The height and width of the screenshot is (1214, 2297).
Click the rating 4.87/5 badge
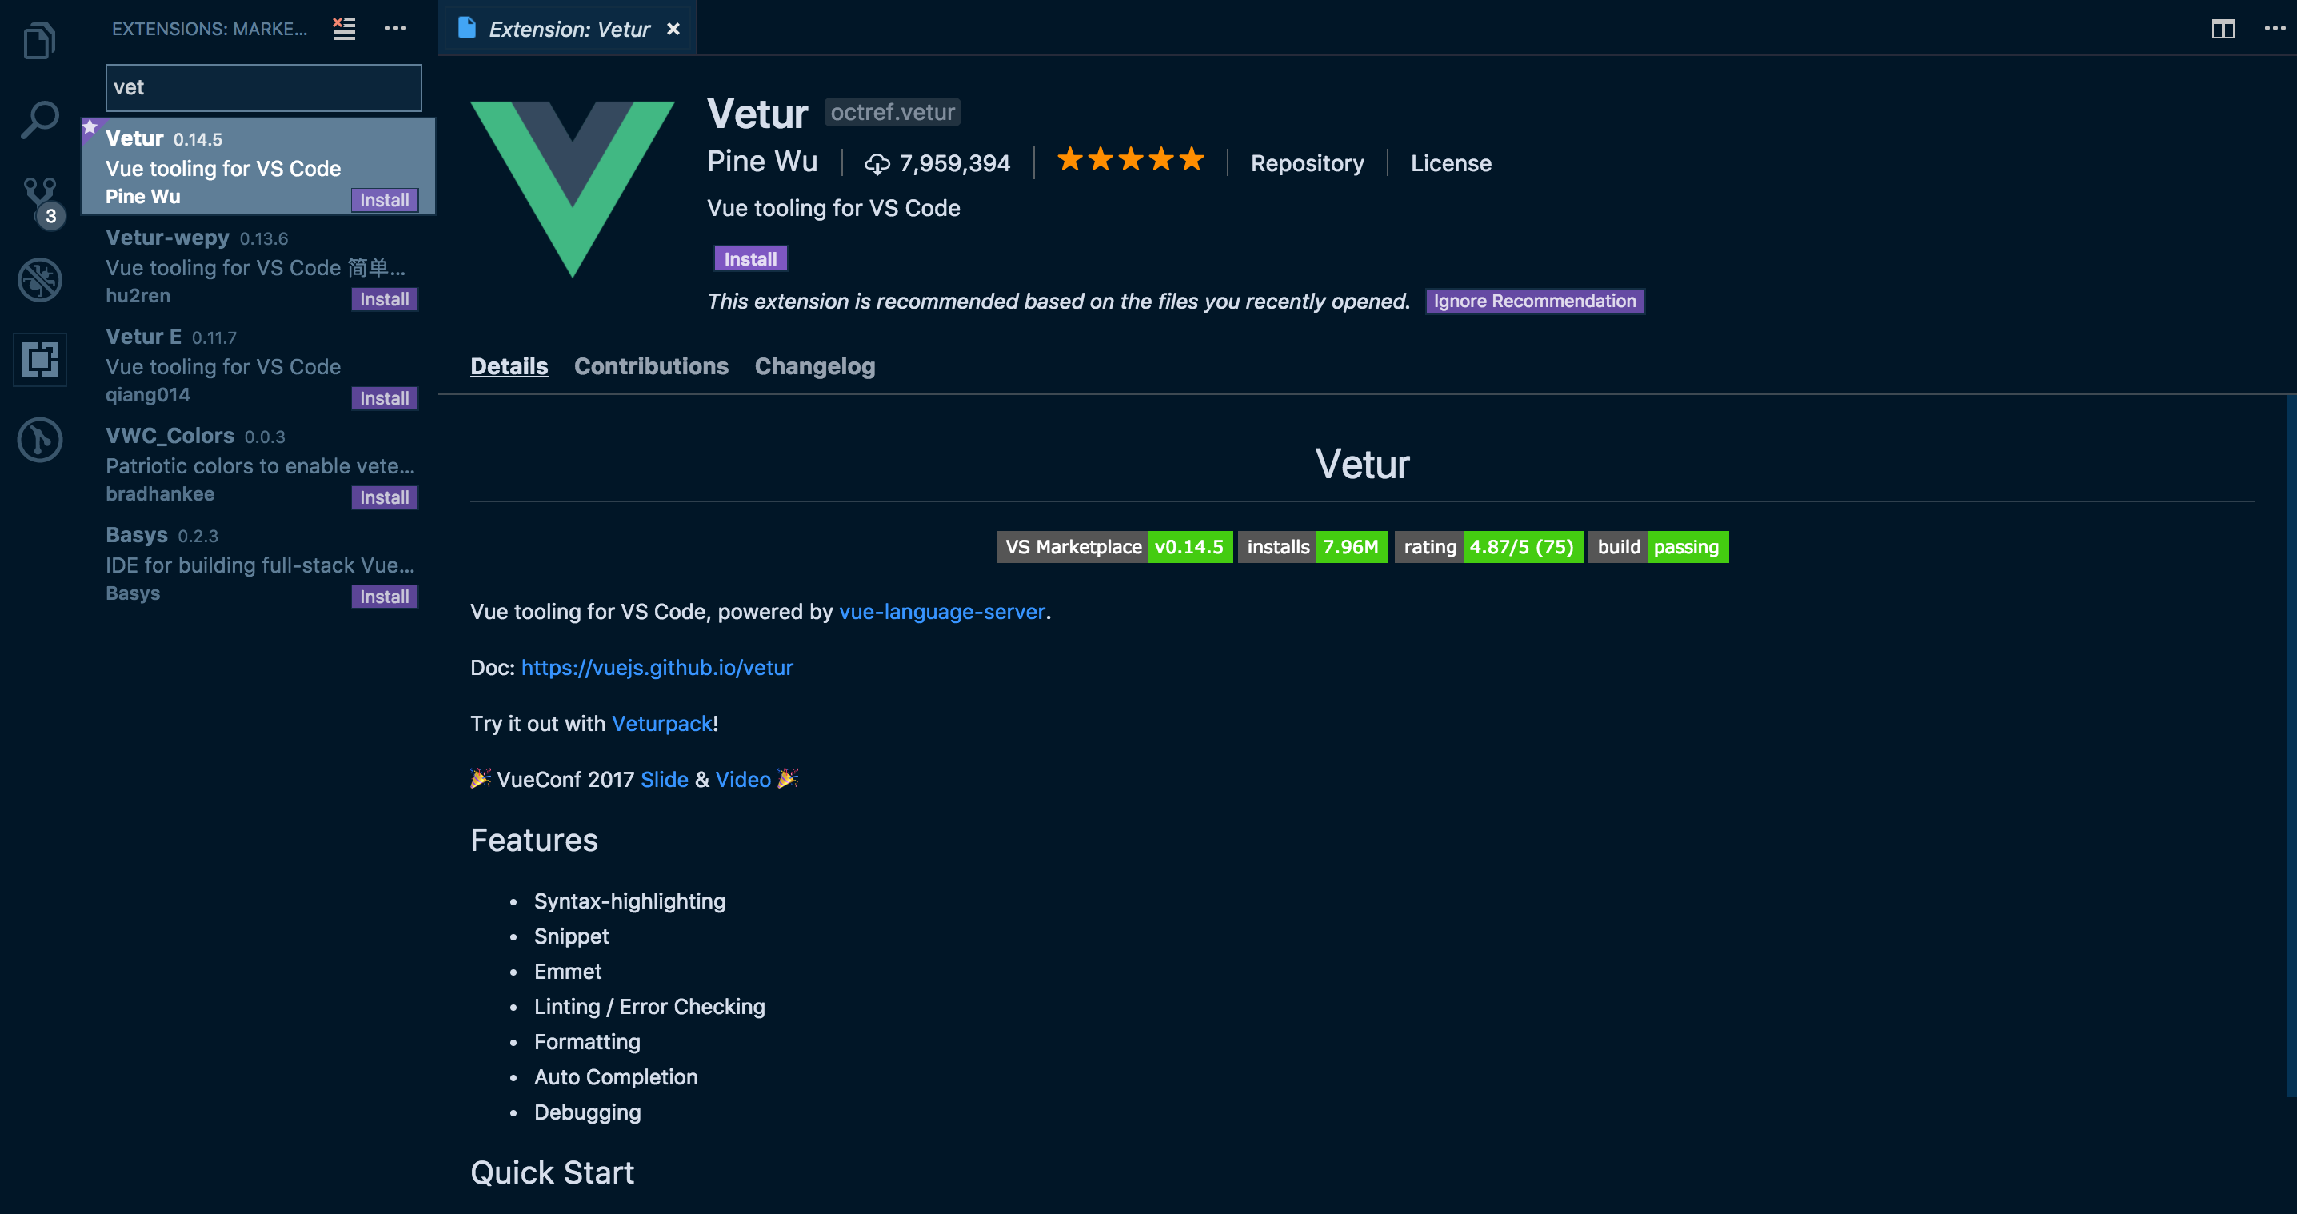[1488, 546]
